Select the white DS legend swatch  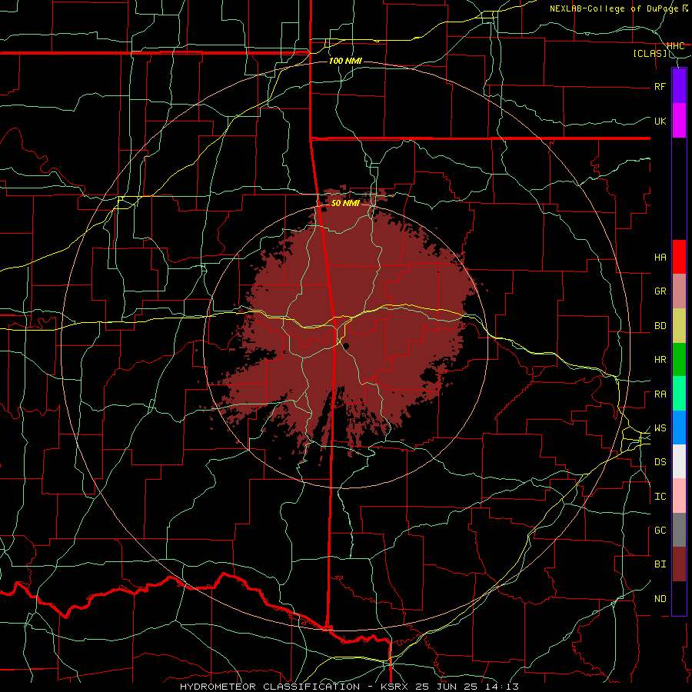(679, 461)
